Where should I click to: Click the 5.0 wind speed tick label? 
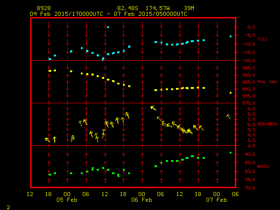click(251, 130)
